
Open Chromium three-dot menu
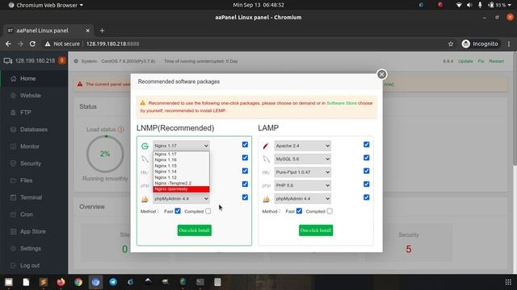[509, 43]
